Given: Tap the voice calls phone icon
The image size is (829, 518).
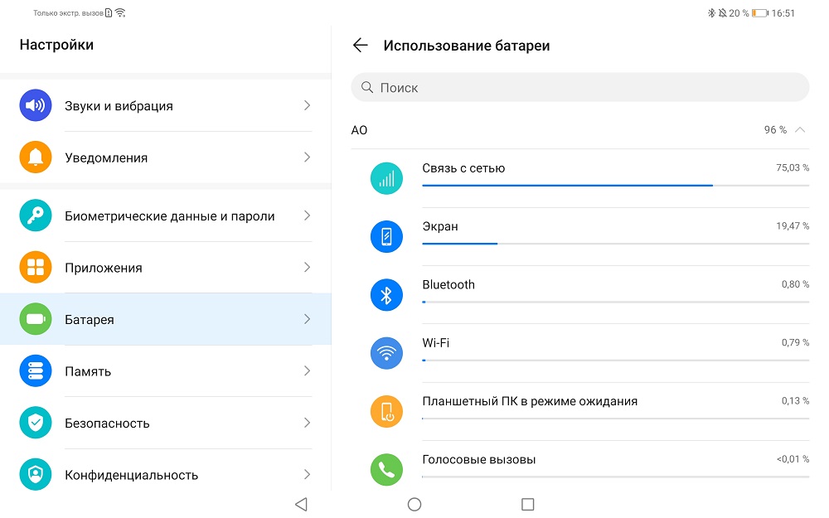Looking at the screenshot, I should pyautogui.click(x=386, y=469).
